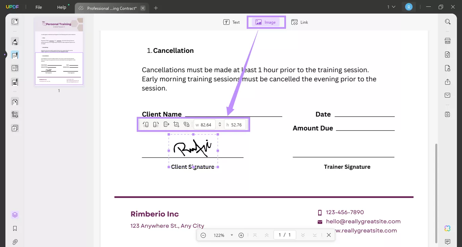Switch to Image editing mode
This screenshot has width=462, height=247.
[x=266, y=22]
